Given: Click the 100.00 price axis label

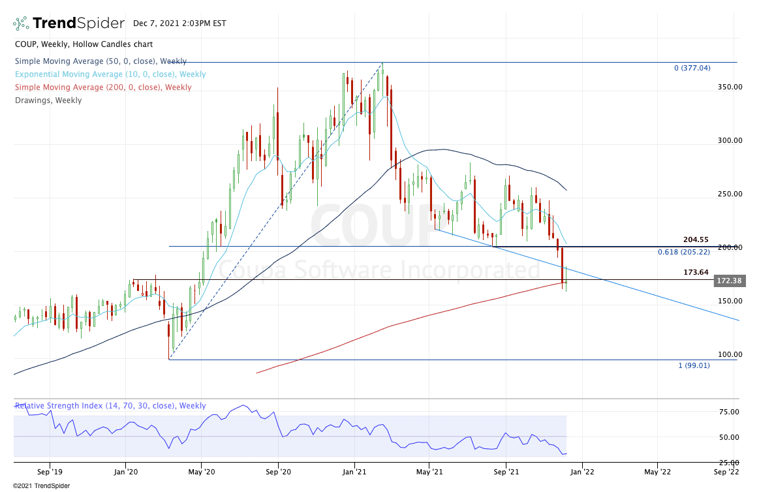Looking at the screenshot, I should click(730, 354).
